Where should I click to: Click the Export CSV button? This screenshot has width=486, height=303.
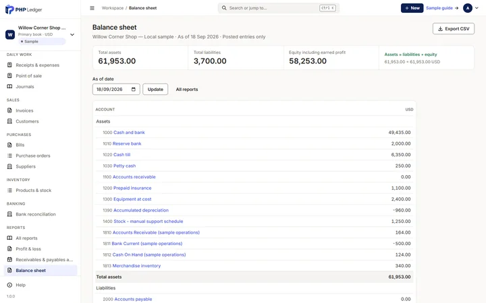click(x=454, y=29)
